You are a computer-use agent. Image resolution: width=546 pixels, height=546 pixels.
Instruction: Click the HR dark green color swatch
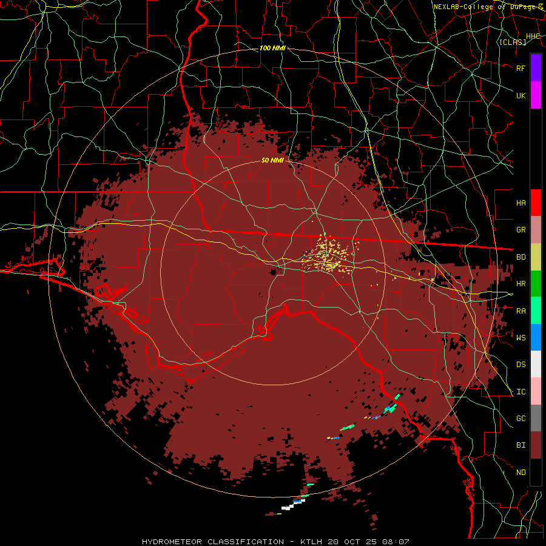pyautogui.click(x=536, y=284)
